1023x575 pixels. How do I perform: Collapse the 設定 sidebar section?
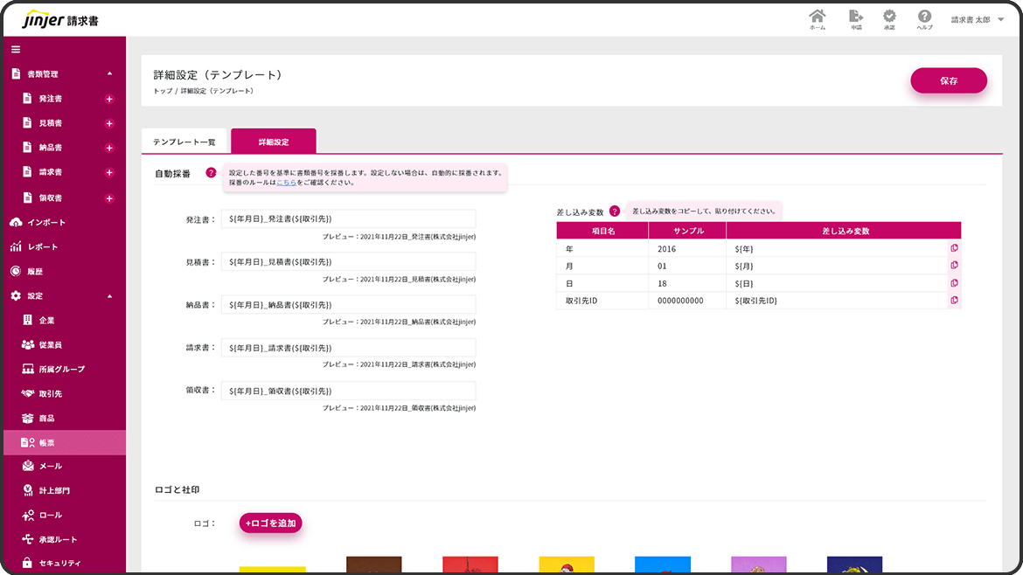tap(109, 296)
